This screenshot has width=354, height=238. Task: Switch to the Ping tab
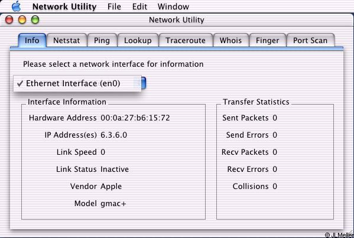102,40
